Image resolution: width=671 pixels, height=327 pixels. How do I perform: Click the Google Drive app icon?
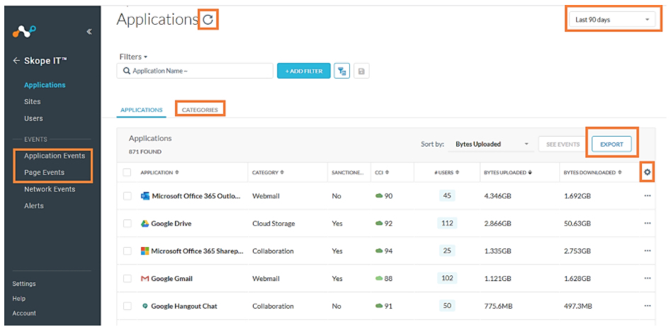point(145,224)
